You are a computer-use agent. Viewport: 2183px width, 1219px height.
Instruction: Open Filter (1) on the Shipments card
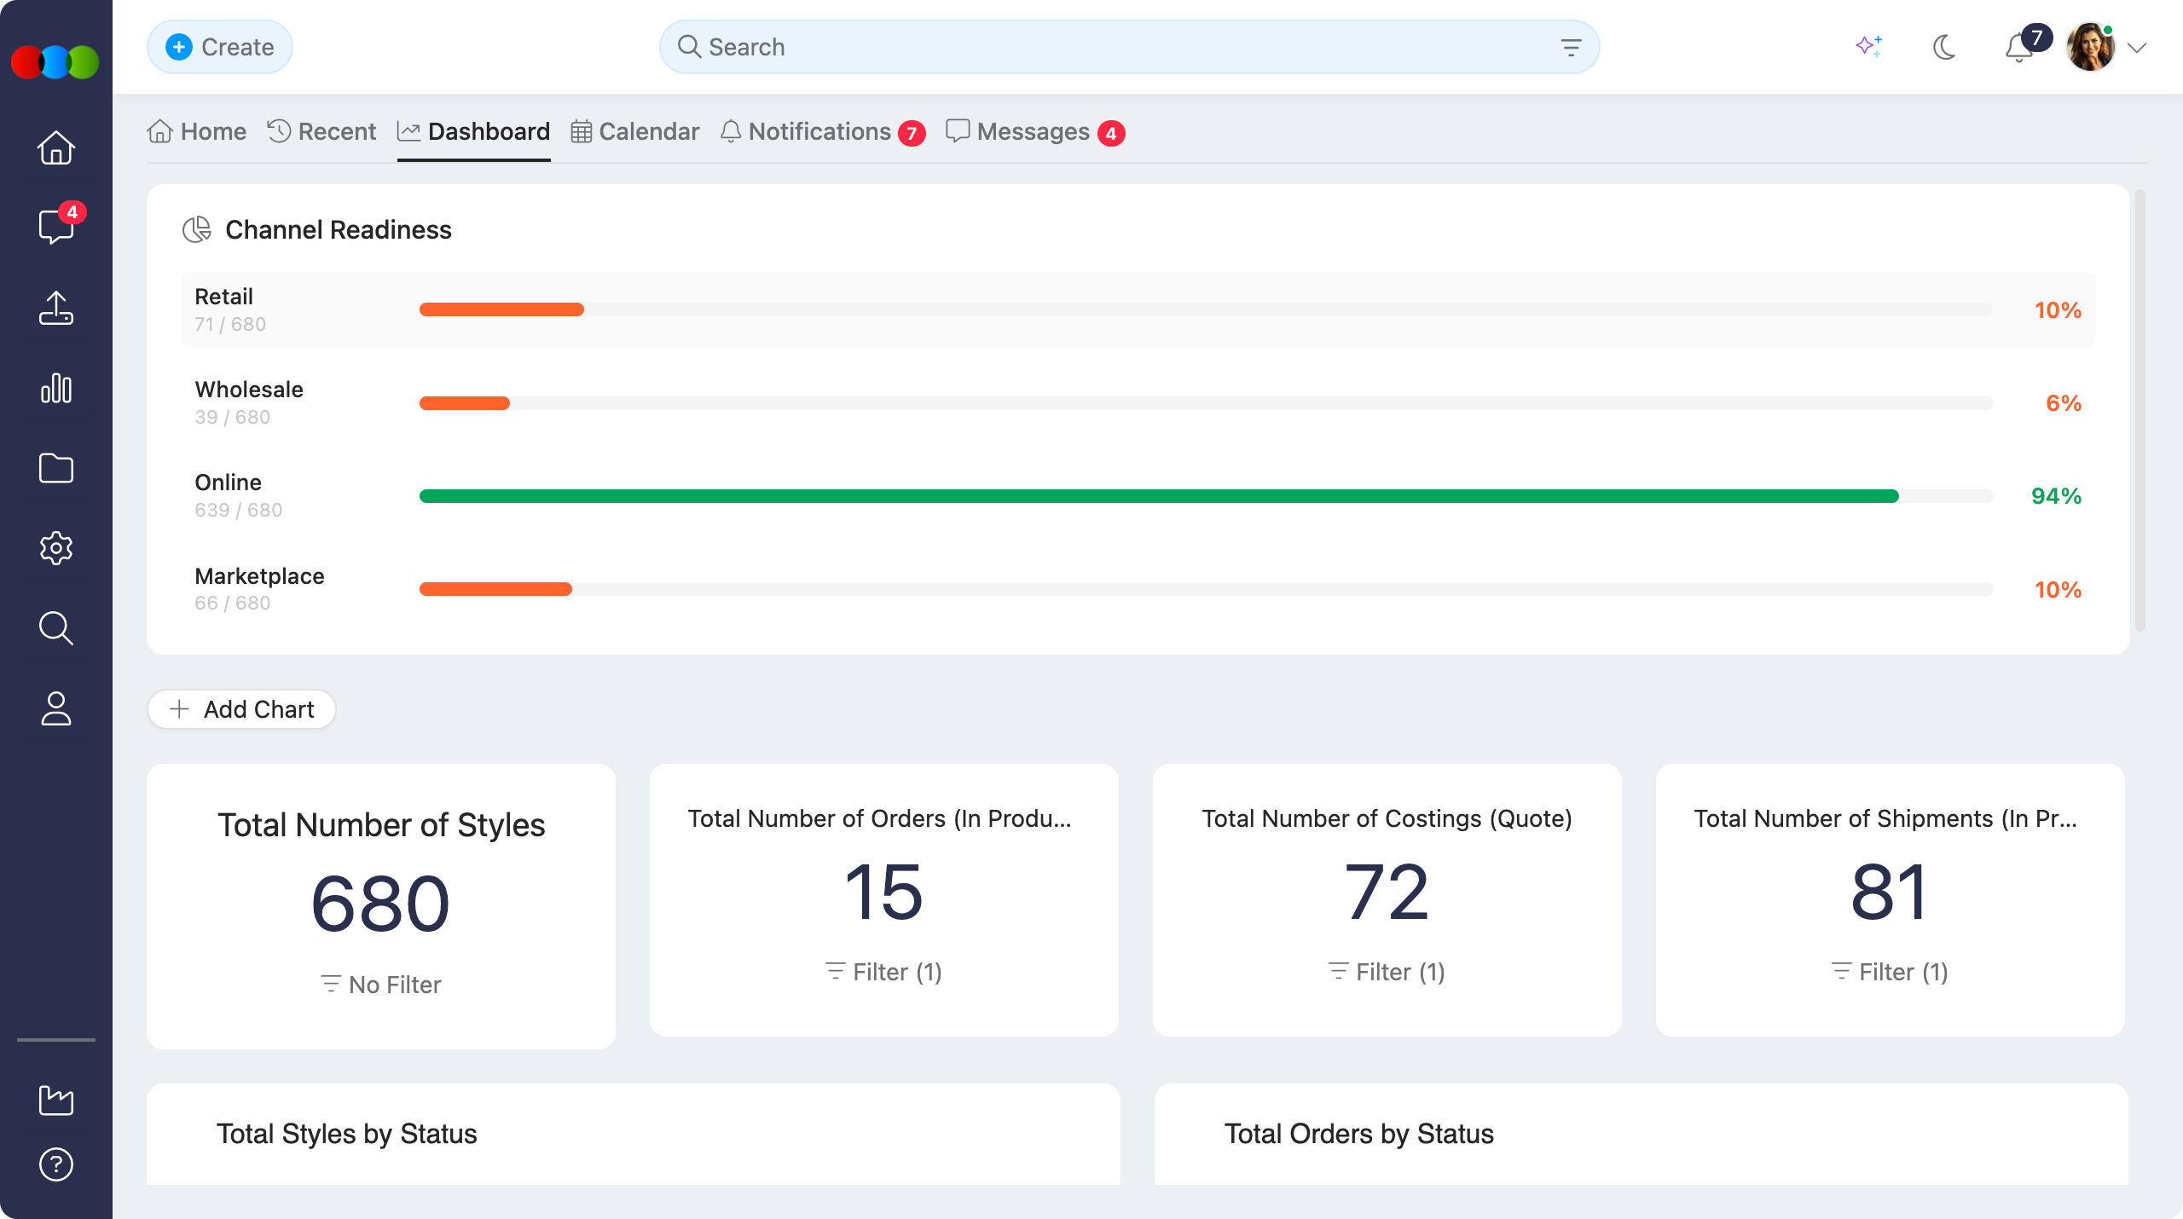[x=1891, y=972]
